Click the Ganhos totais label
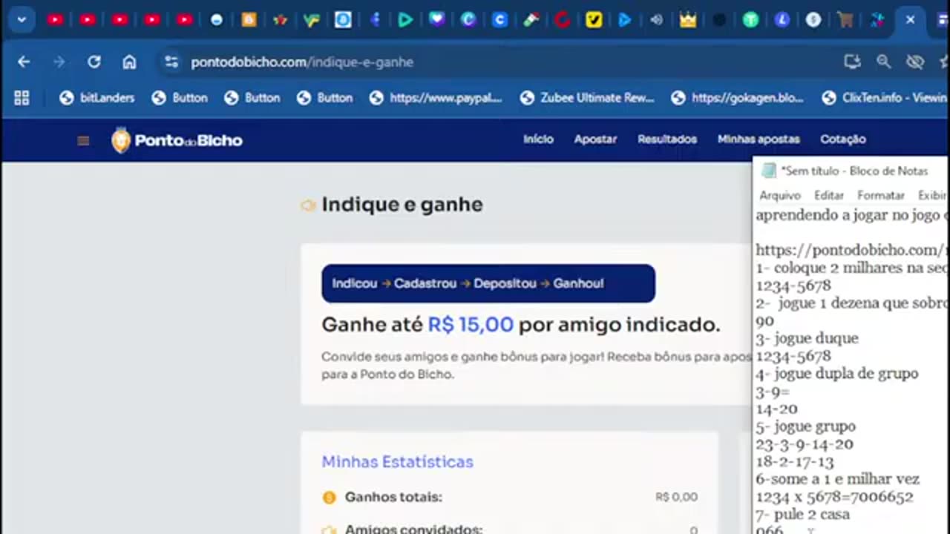Screen dimensions: 950x534 coord(393,498)
